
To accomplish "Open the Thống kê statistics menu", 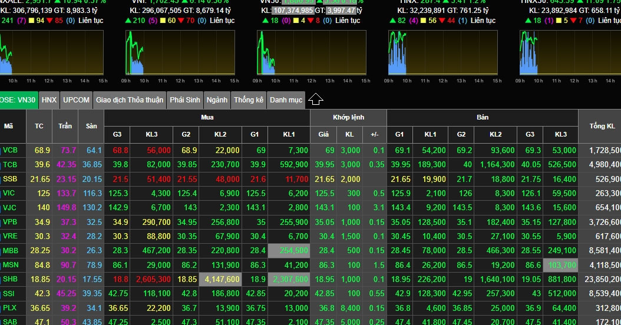I will [x=249, y=100].
